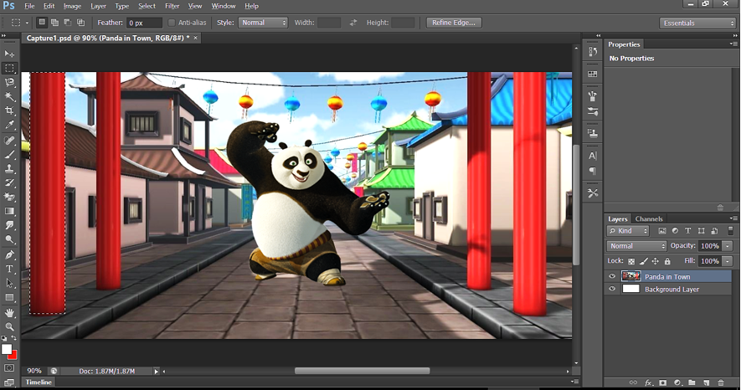Viewport: 741px width, 390px height.
Task: Select the Path Selection arrow tool
Action: tap(9, 283)
